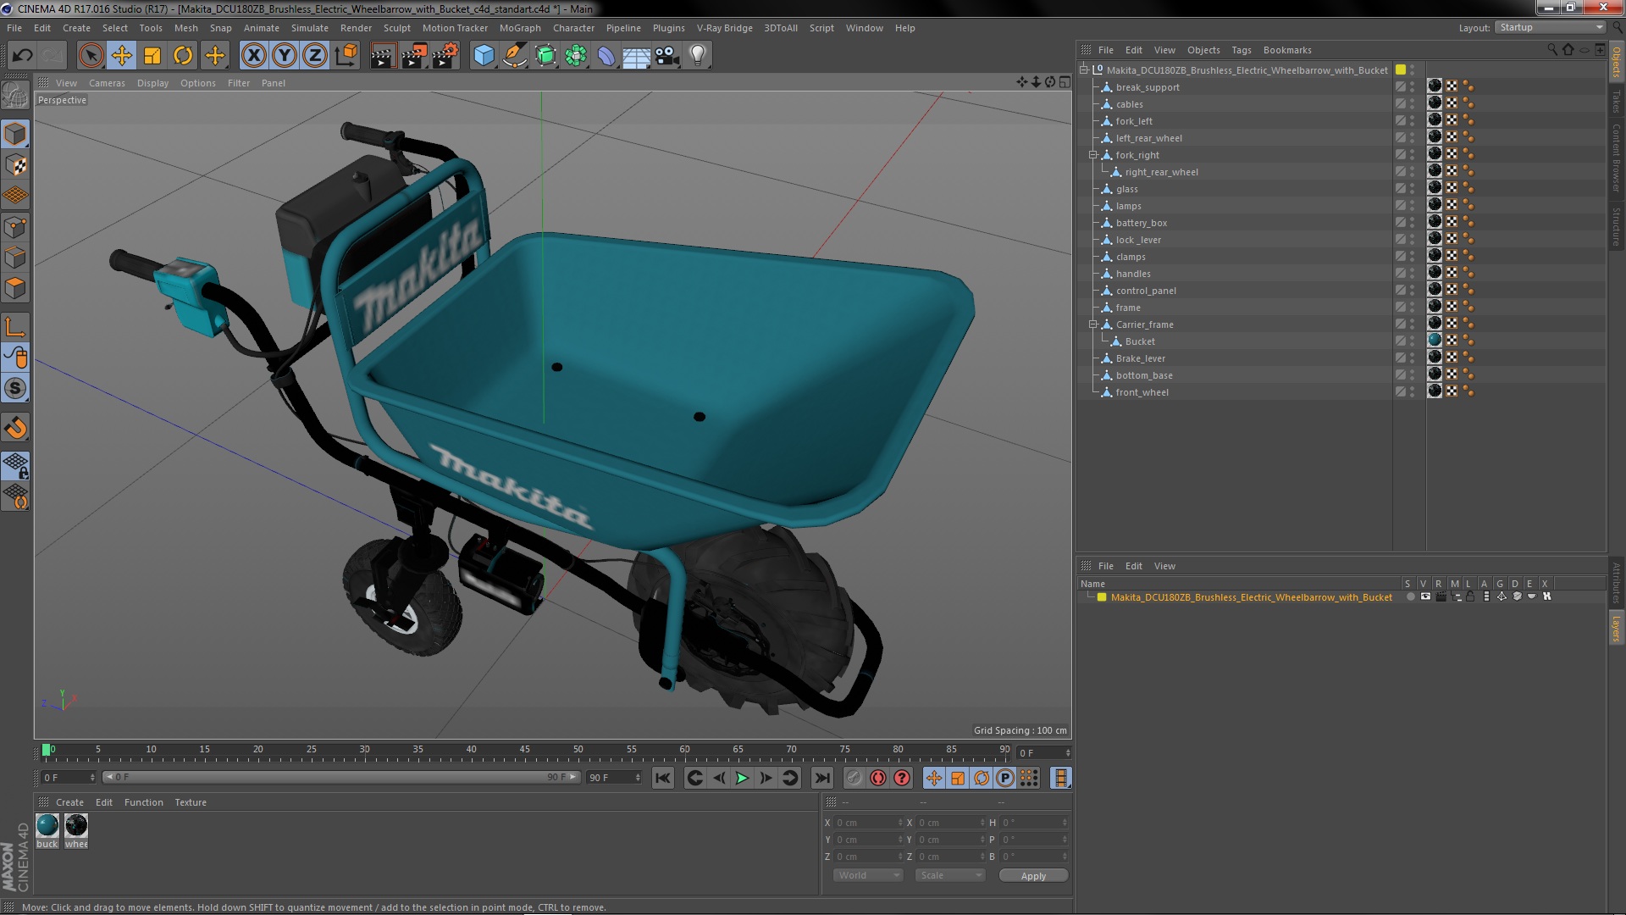Open the Scale mode dropdown
This screenshot has height=915, width=1626.
[x=950, y=876]
